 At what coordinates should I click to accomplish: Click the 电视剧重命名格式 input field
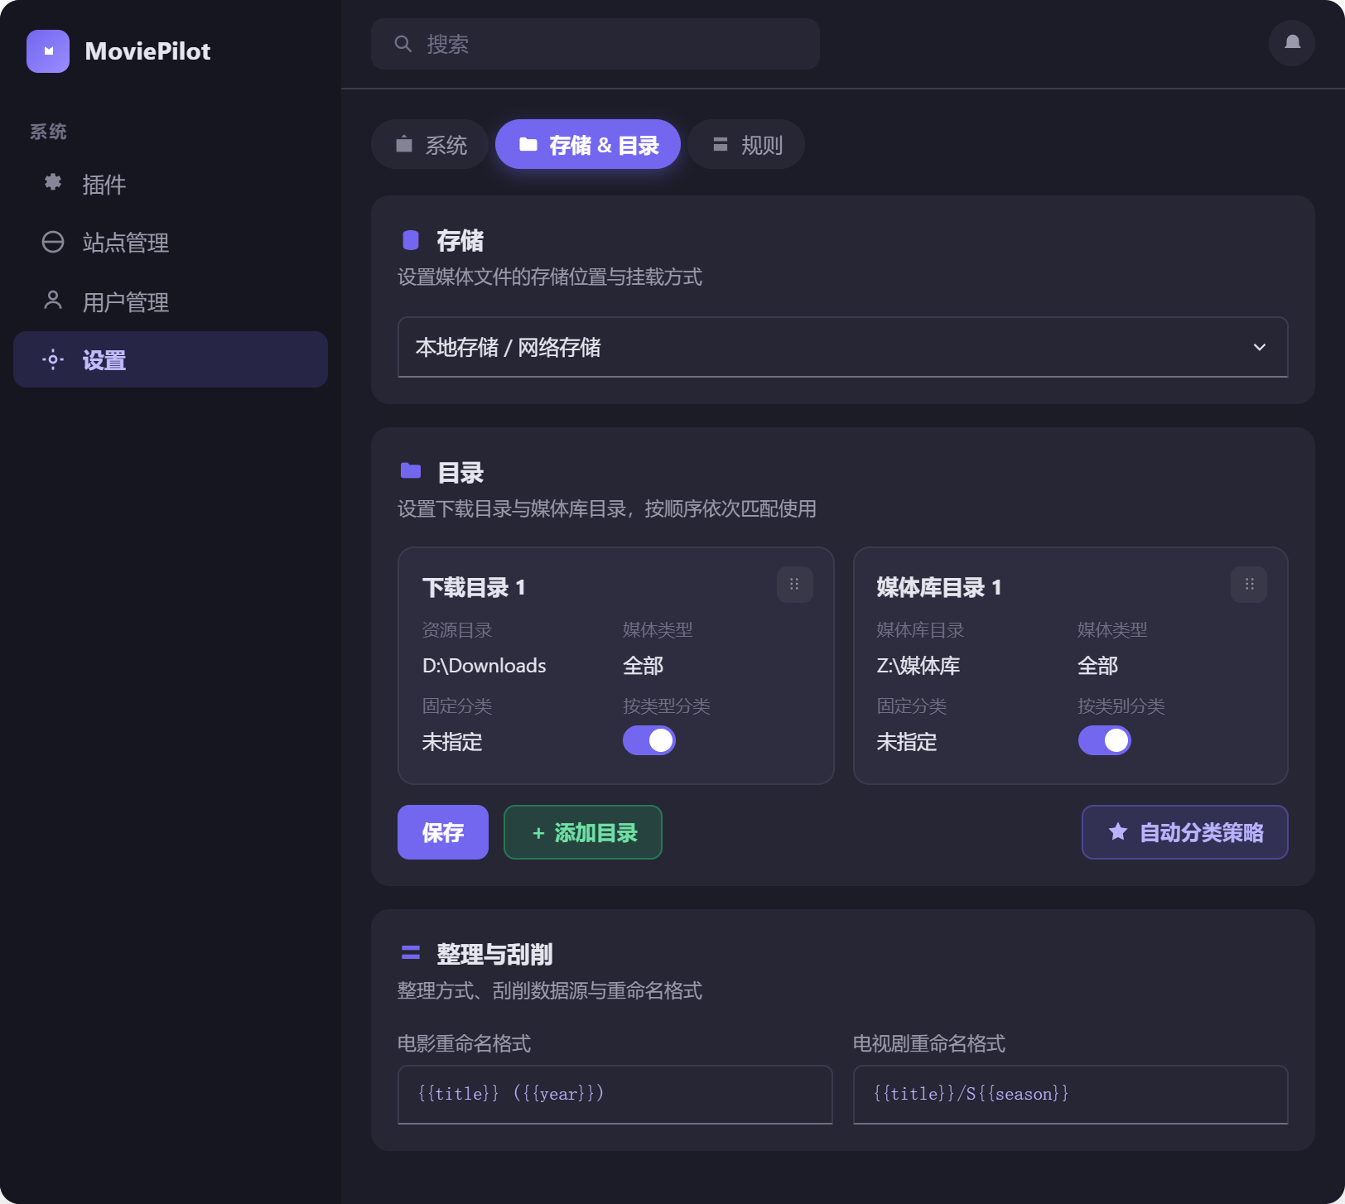pos(1070,1094)
